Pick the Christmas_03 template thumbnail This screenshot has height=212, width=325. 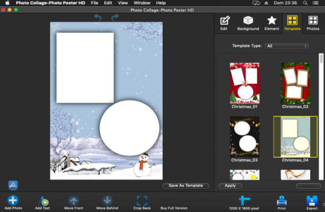[x=245, y=137]
